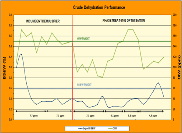Select the OIW (ppm) right axis title
182x133 pixels.
pos(179,67)
